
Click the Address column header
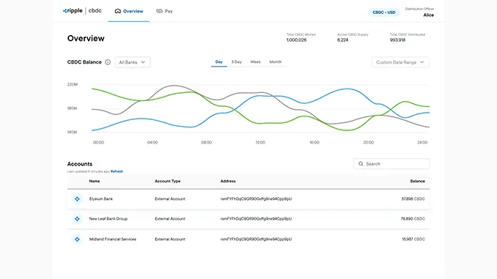pyautogui.click(x=228, y=181)
